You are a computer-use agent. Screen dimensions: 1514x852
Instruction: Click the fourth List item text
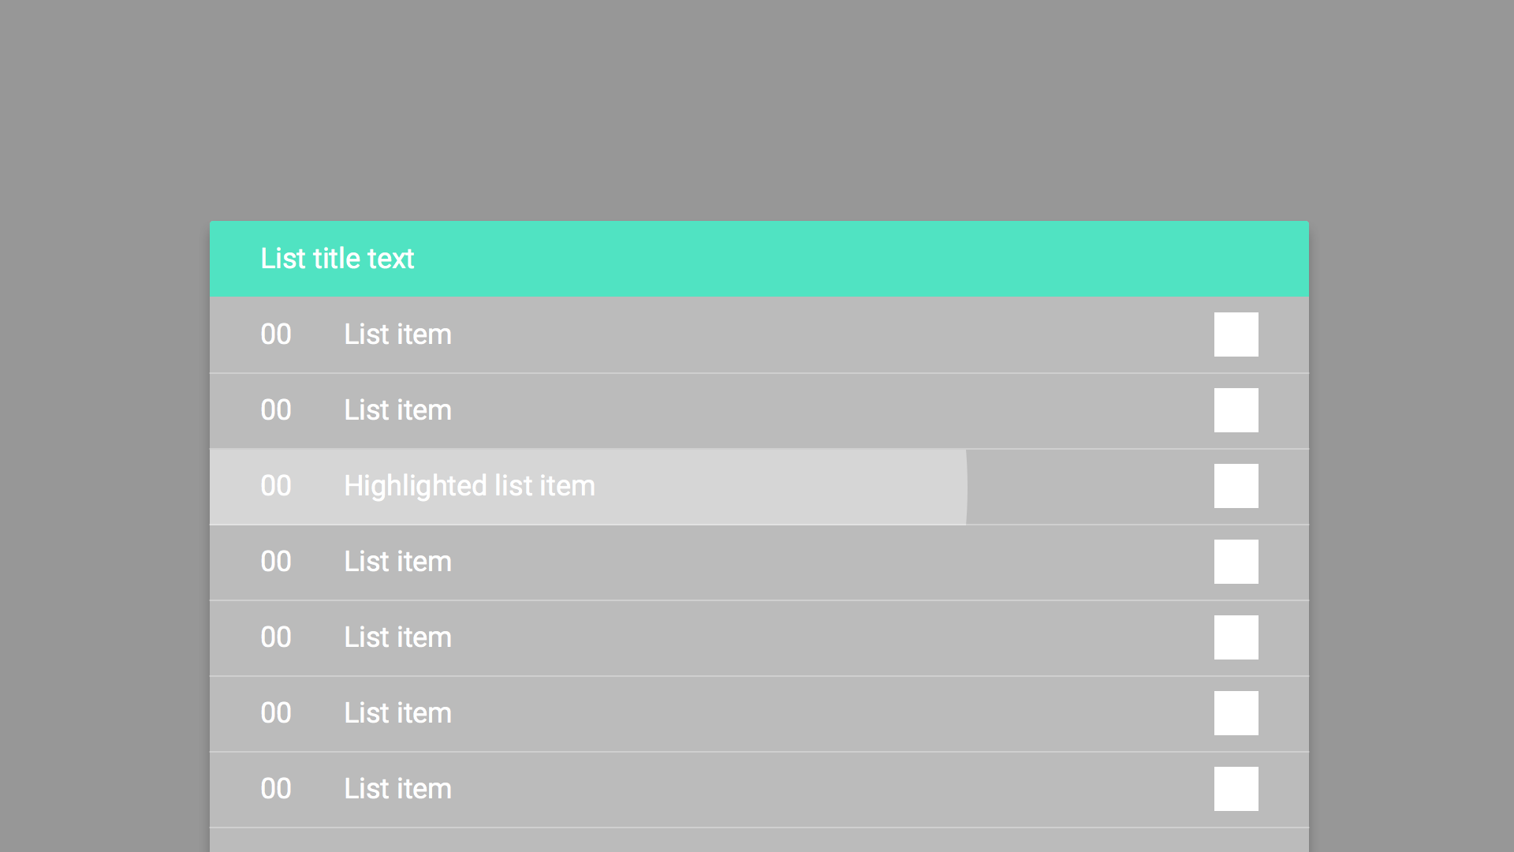(x=397, y=562)
